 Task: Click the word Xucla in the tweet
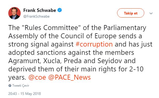click(x=52, y=61)
